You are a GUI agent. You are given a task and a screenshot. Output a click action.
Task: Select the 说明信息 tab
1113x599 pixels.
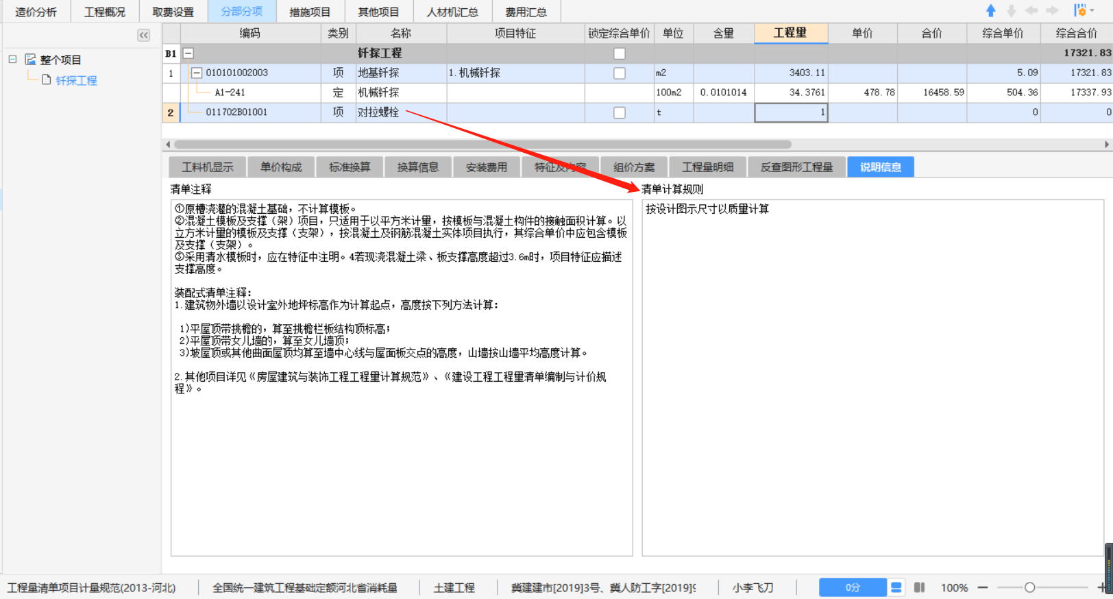(x=881, y=167)
